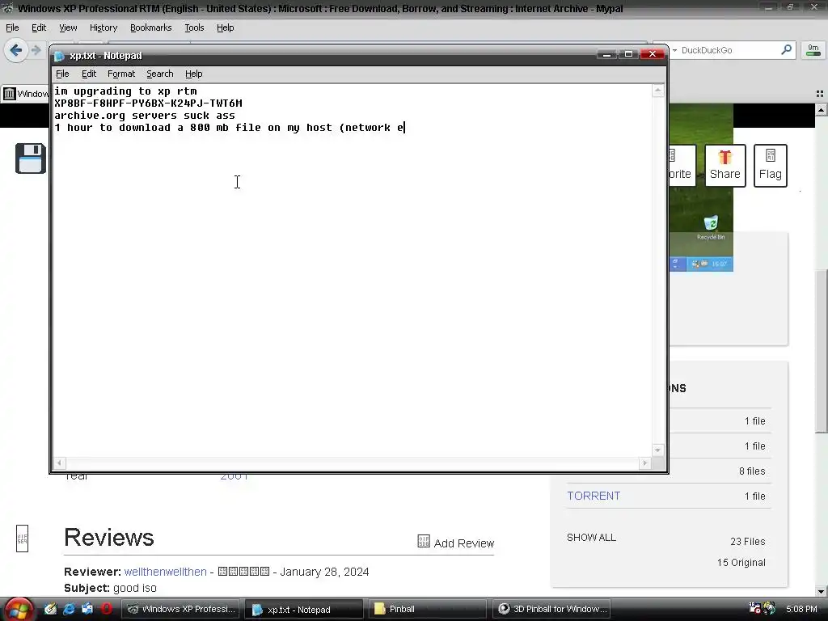Click the 9m download progress indicator
828x621 pixels.
[813, 50]
